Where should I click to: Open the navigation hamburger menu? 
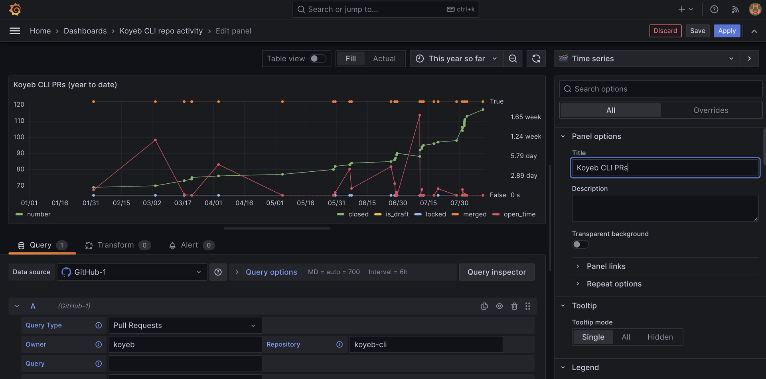click(15, 31)
